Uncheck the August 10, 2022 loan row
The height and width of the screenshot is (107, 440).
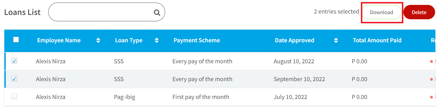pos(14,61)
